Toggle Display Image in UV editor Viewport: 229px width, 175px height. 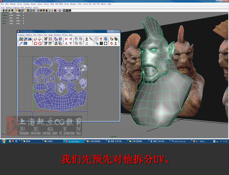[87, 39]
